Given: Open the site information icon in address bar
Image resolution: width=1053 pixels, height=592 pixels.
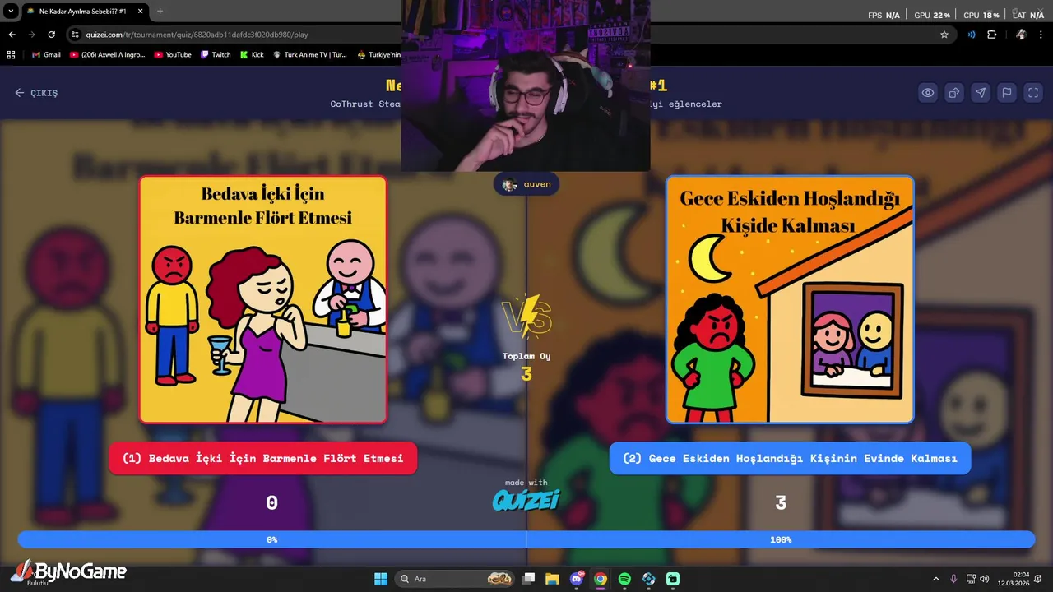Looking at the screenshot, I should coord(75,35).
